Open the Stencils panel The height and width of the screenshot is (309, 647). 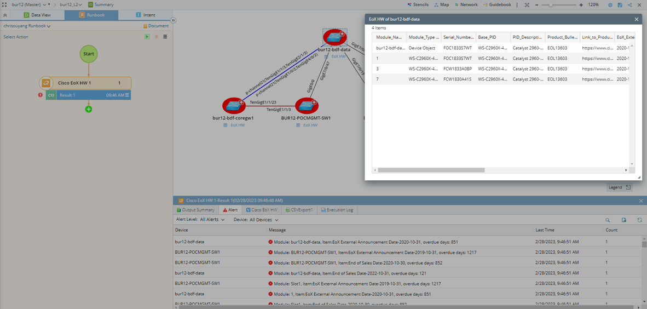pos(418,4)
